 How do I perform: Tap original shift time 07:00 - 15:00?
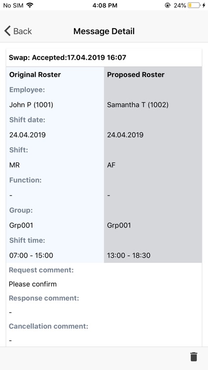(x=31, y=256)
